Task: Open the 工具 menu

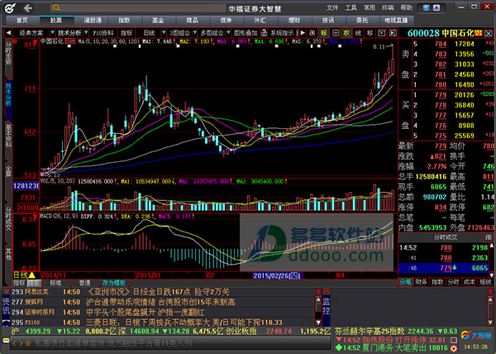Action: [351, 7]
